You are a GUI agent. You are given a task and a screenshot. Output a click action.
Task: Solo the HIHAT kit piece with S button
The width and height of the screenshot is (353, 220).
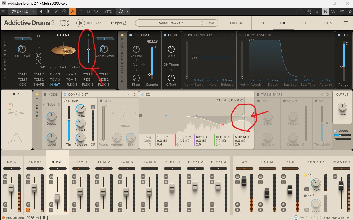click(x=38, y=61)
